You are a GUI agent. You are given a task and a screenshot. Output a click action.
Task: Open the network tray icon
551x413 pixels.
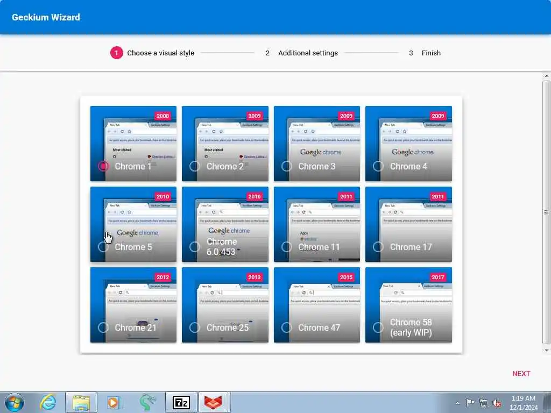(484, 403)
